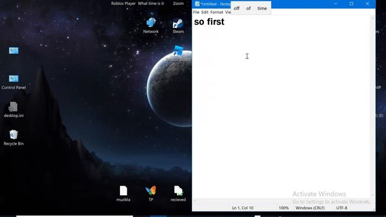The height and width of the screenshot is (217, 386).
Task: Click Notepad vertical scrollbar up arrow
Action: (373, 18)
